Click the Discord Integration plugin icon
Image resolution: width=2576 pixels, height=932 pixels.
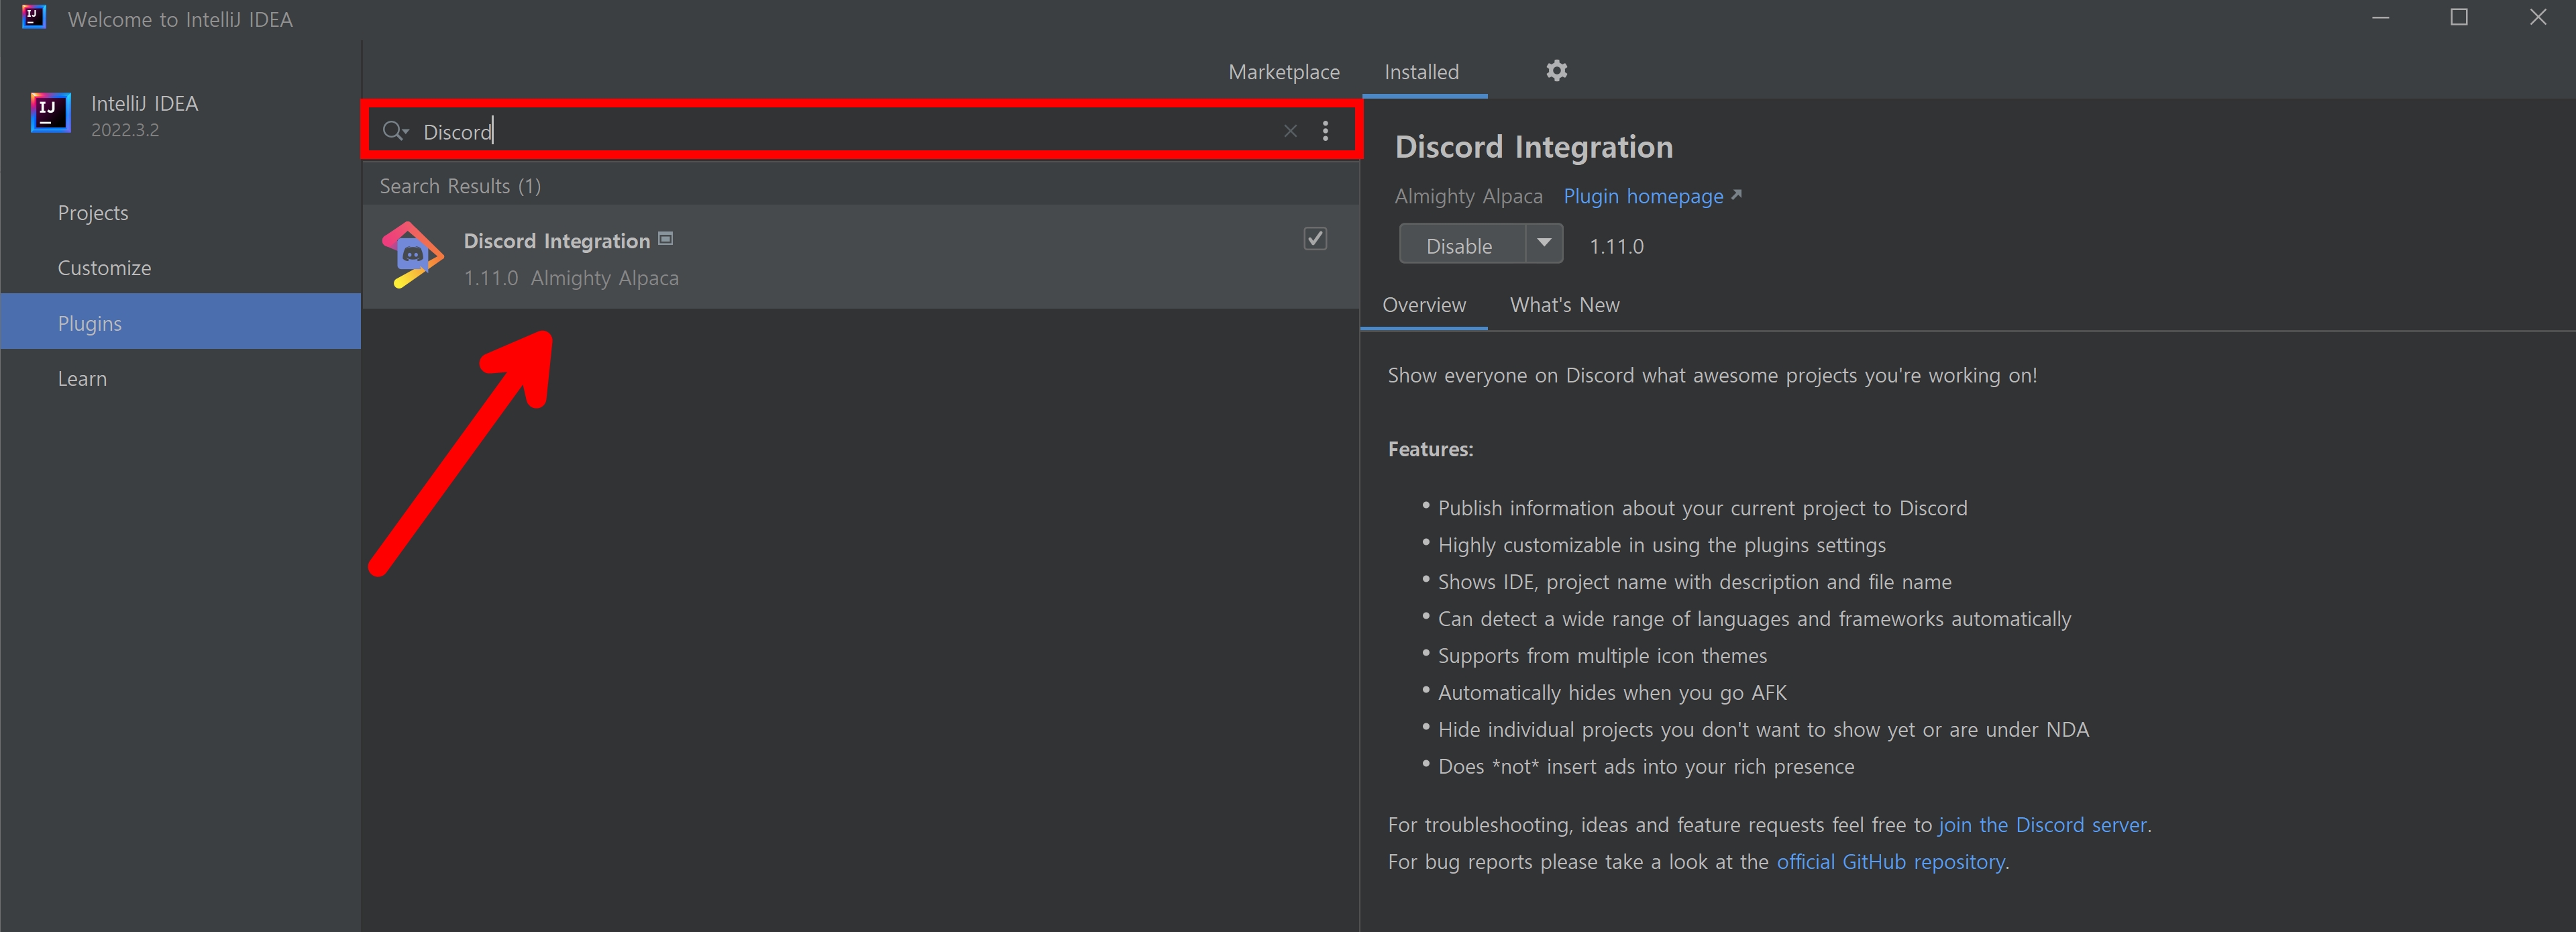tap(412, 256)
